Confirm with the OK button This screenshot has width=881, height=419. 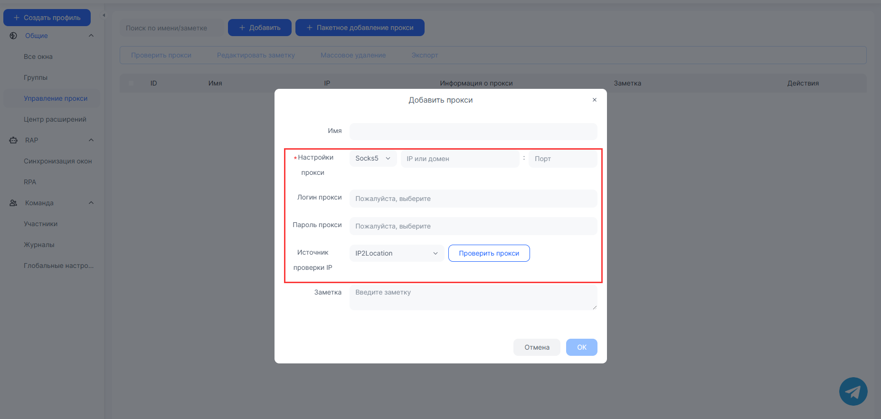tap(581, 347)
